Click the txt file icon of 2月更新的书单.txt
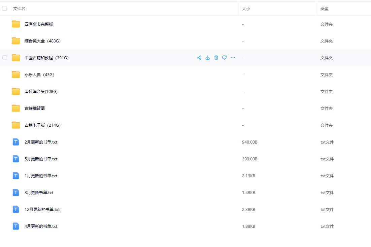This screenshot has width=371, height=247. click(16, 142)
